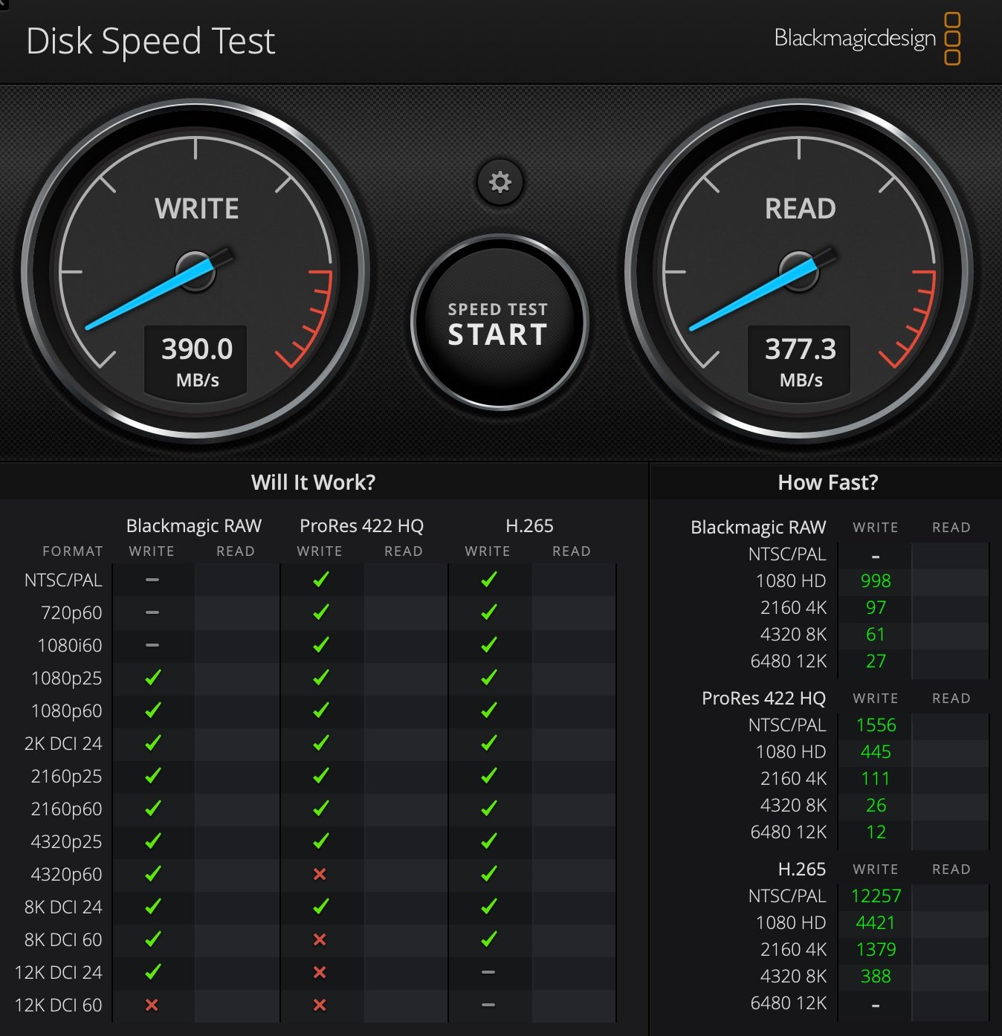Click the checkmark for 1080p60 Blackmagic RAW write
The width and height of the screenshot is (1002, 1036).
point(152,710)
